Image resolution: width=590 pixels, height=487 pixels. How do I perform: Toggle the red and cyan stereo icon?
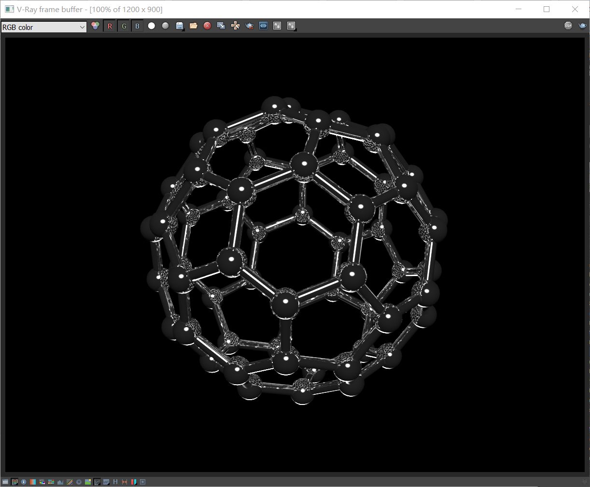[134, 482]
